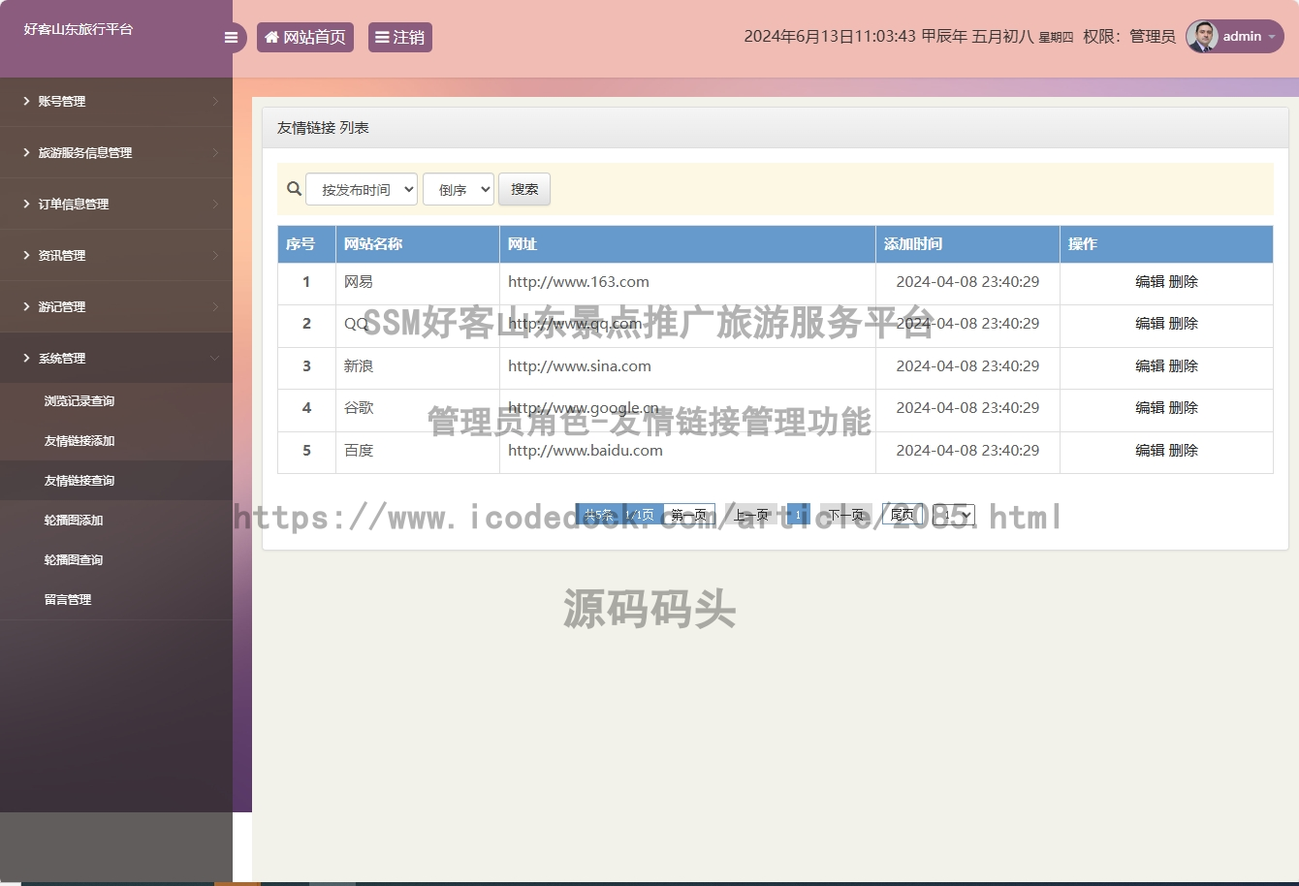1299x886 pixels.
Task: Open 友情链接添加 submenu item
Action: click(116, 441)
